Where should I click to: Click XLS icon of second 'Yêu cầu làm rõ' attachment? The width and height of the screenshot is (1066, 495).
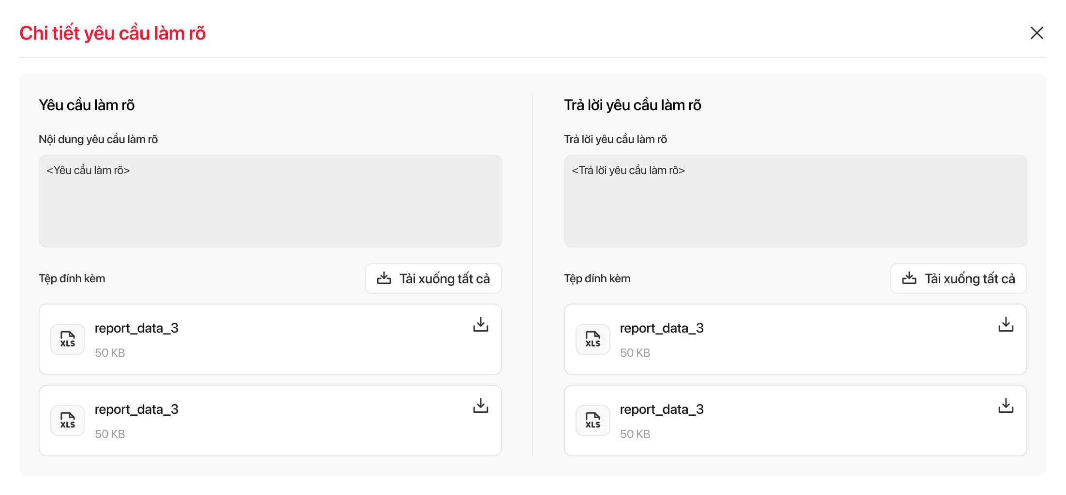click(68, 421)
